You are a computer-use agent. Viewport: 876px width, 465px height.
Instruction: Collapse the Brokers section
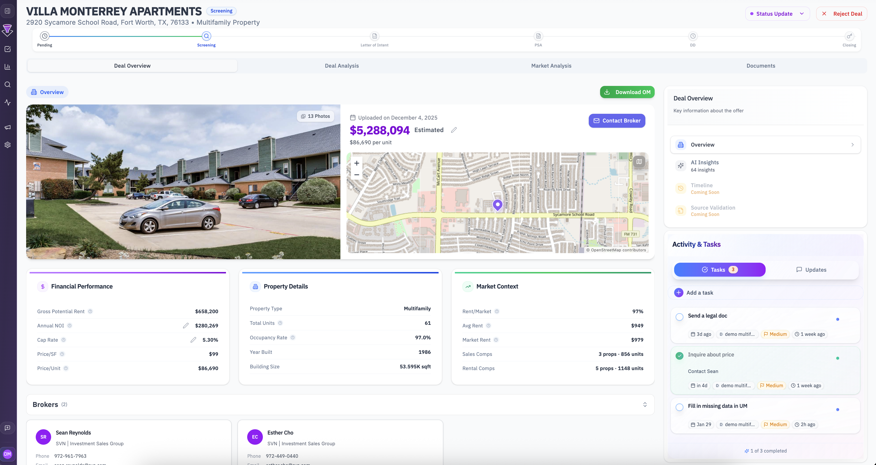pyautogui.click(x=645, y=405)
